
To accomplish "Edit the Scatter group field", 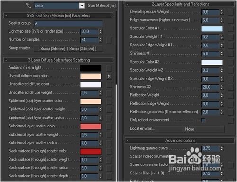I will coord(68,23).
